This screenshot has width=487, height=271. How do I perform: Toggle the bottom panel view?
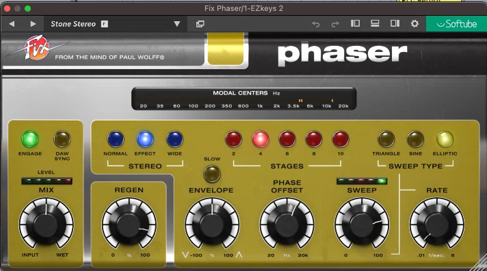pos(375,23)
